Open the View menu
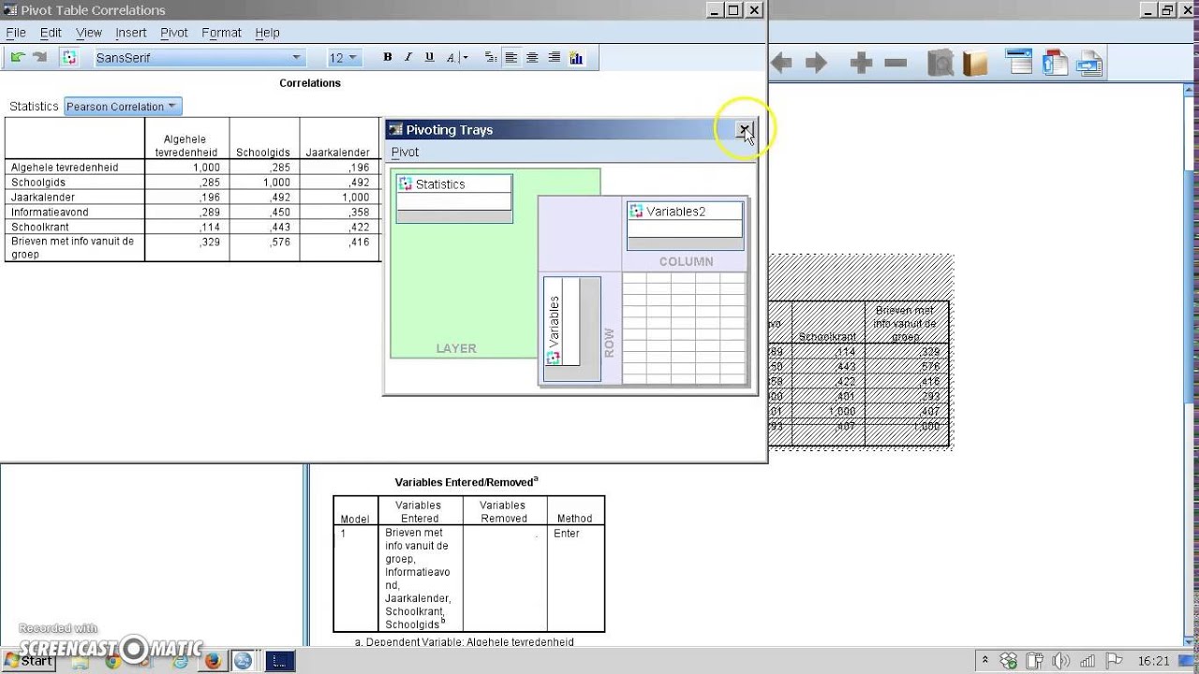The height and width of the screenshot is (674, 1199). (89, 32)
